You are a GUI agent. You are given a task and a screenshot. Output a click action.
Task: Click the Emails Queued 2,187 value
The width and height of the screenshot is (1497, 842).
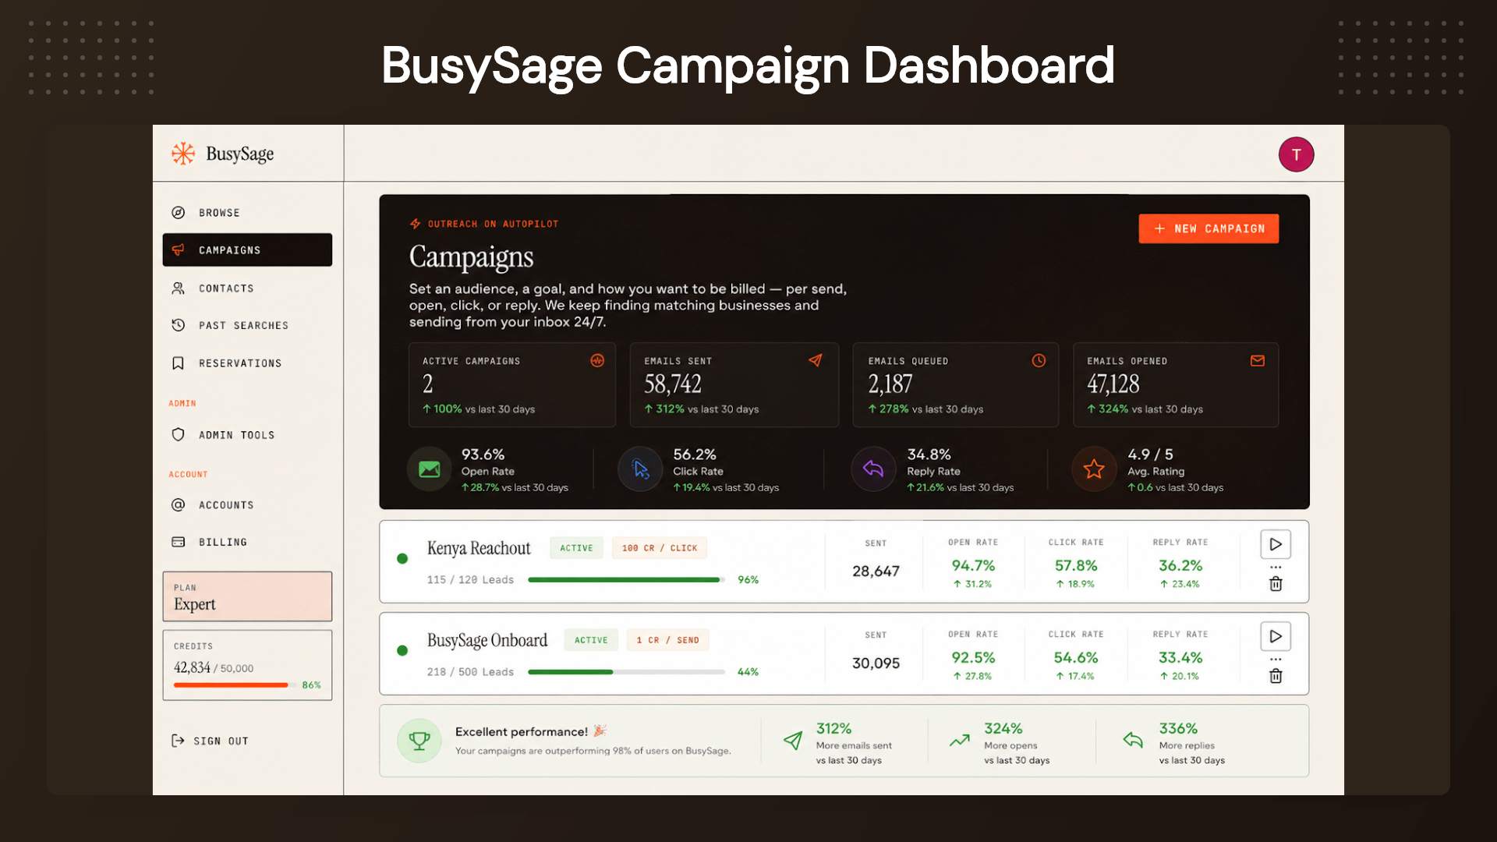[890, 384]
